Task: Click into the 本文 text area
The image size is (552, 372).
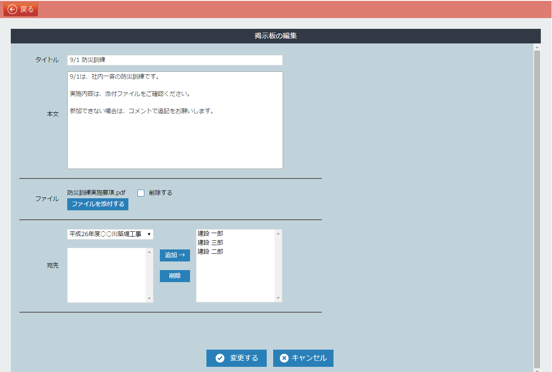Action: (x=175, y=120)
